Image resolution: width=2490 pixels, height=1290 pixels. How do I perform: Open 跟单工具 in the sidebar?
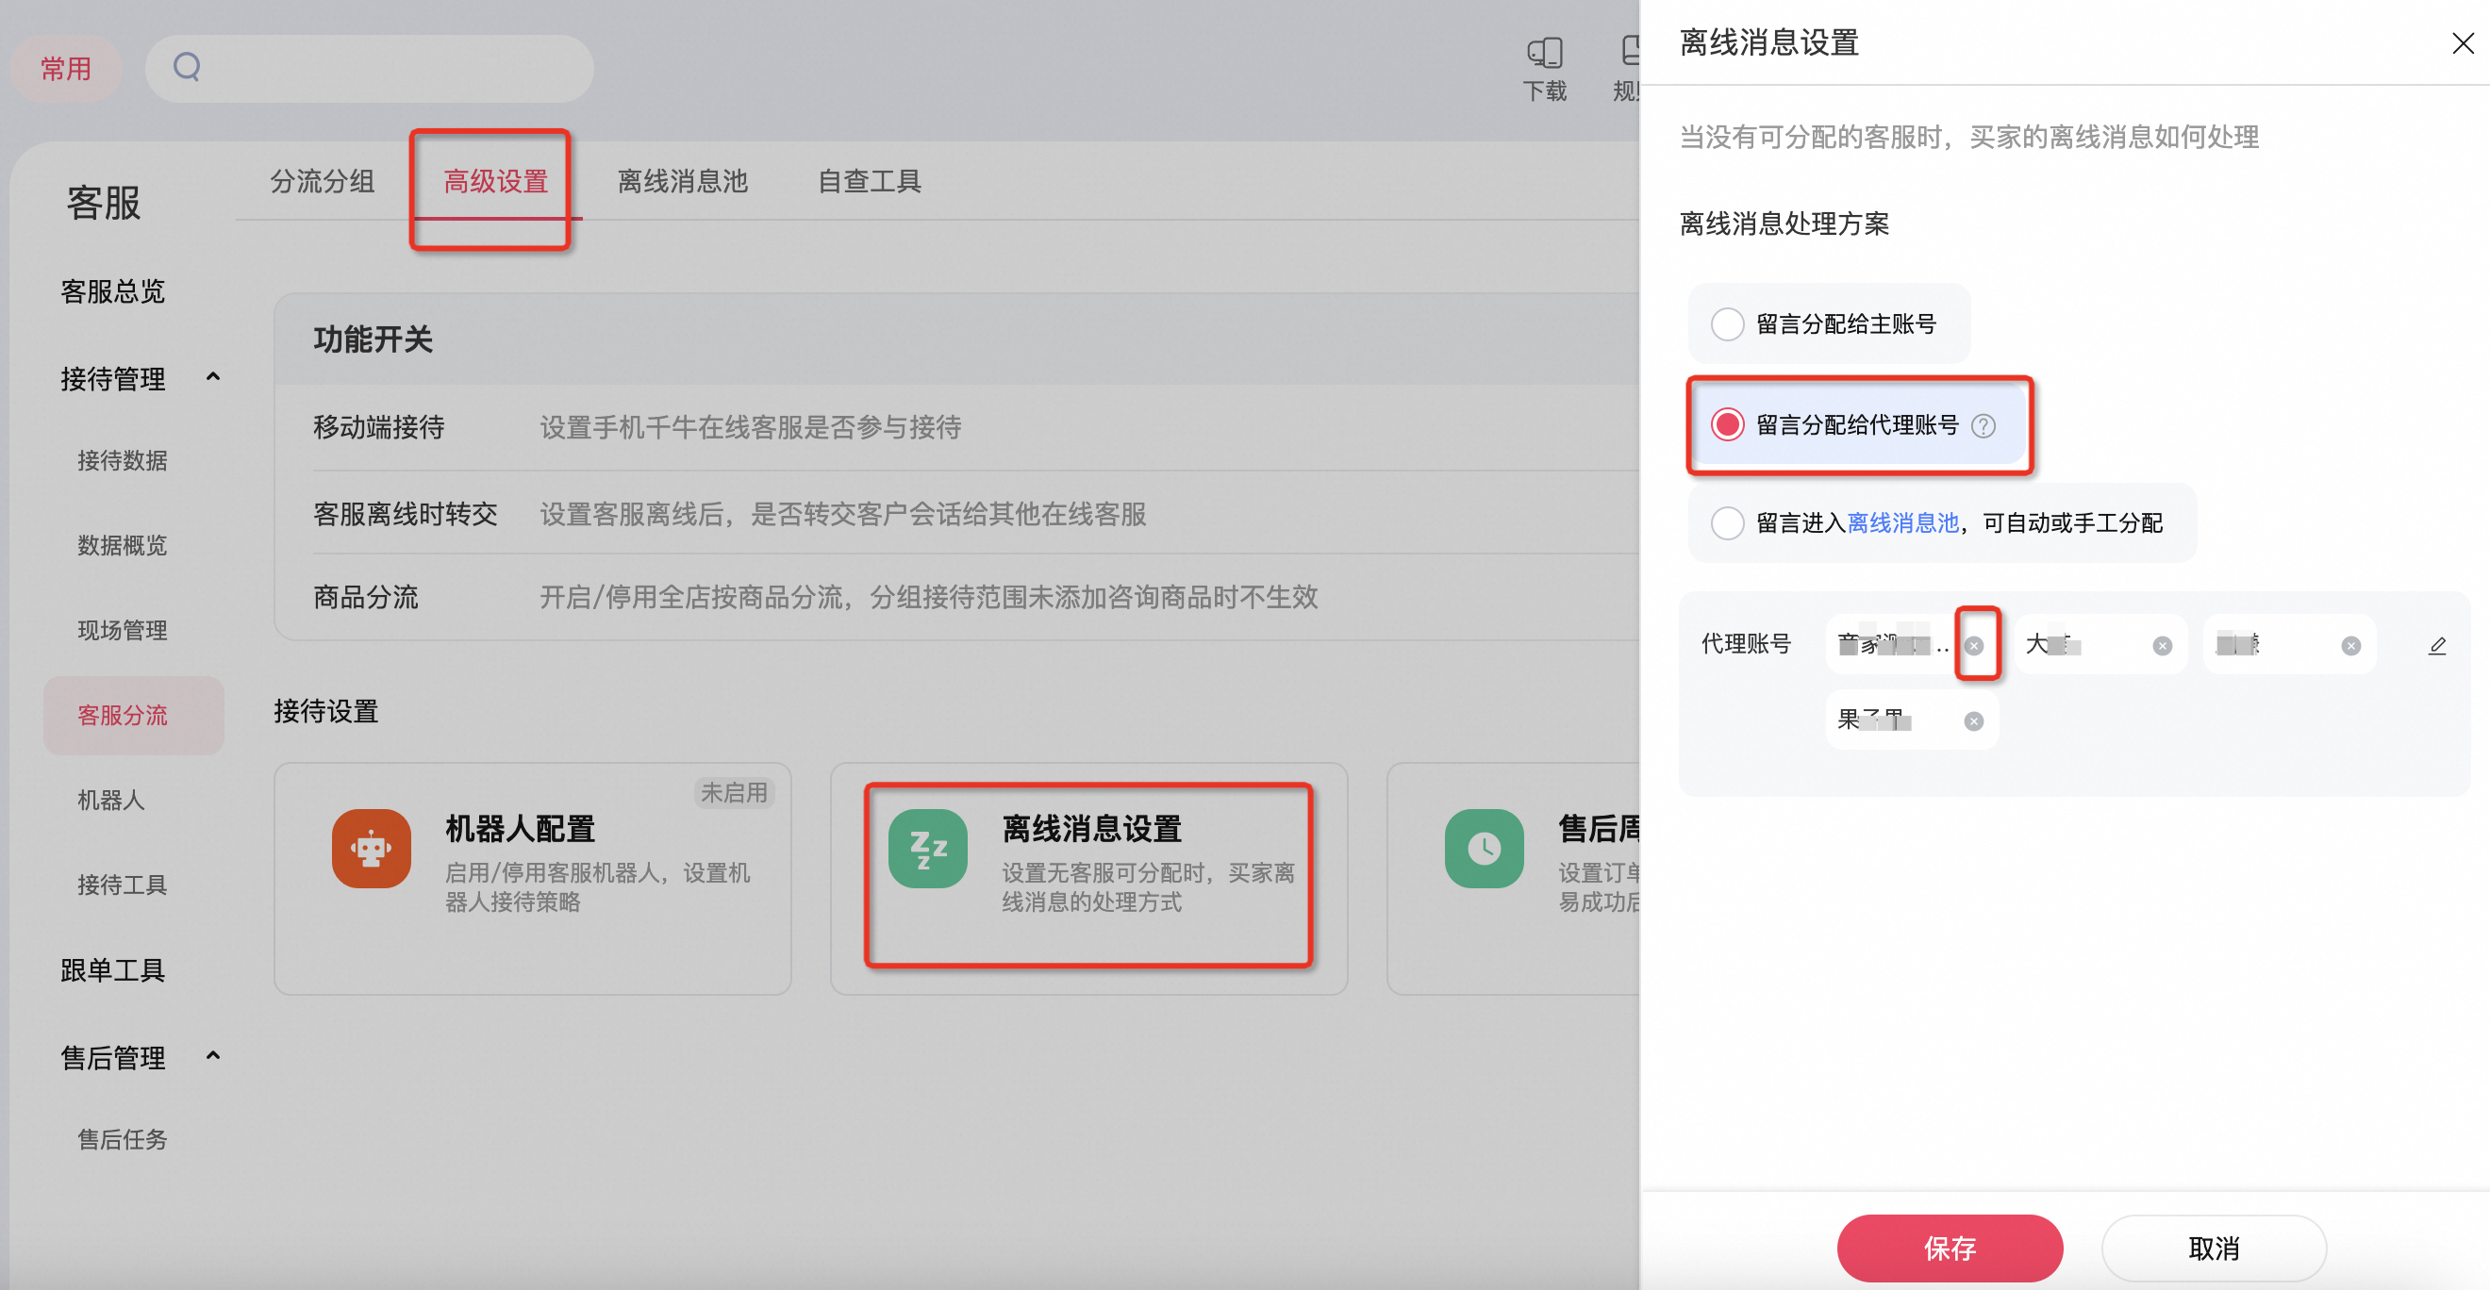tap(113, 969)
